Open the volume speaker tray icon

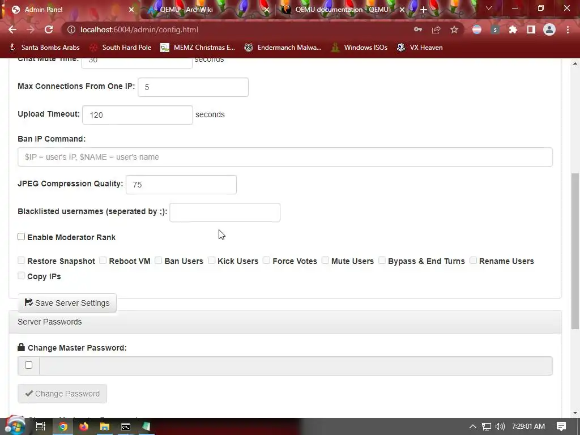(500, 427)
